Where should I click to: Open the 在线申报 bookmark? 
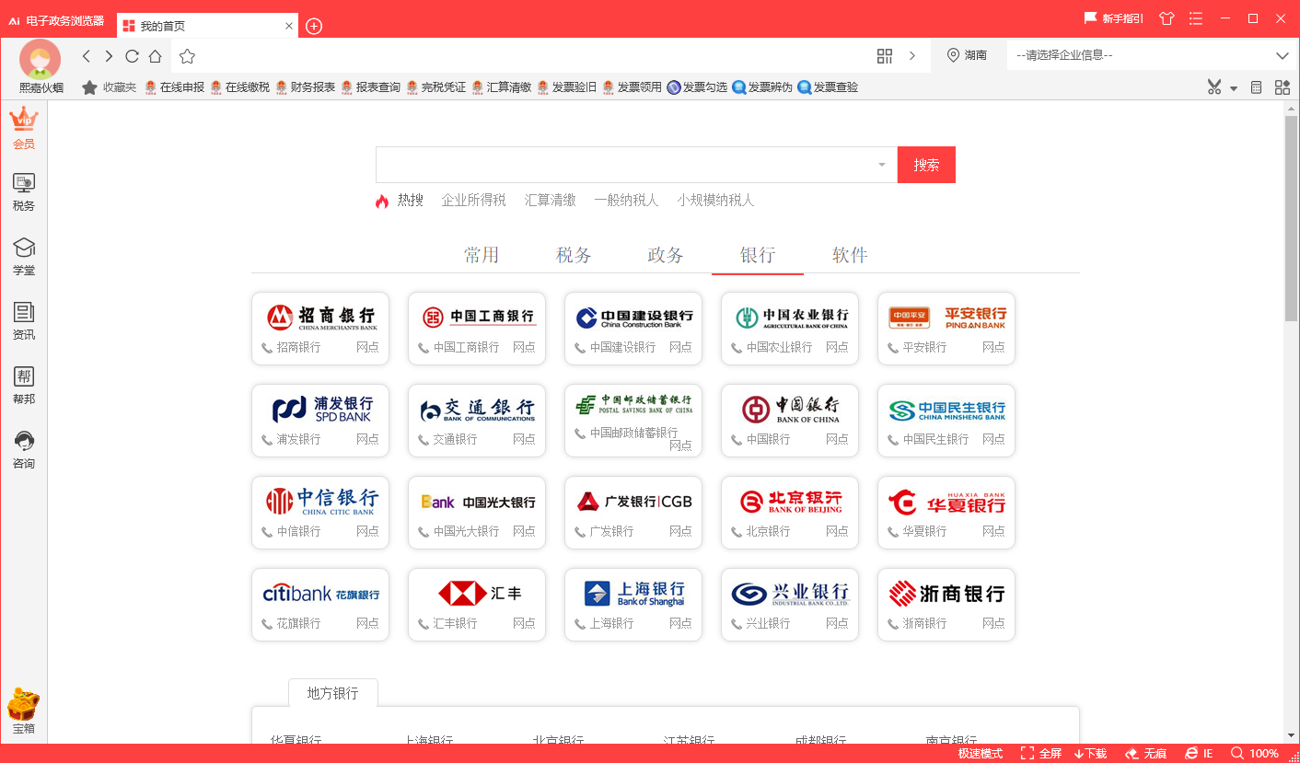click(x=174, y=87)
